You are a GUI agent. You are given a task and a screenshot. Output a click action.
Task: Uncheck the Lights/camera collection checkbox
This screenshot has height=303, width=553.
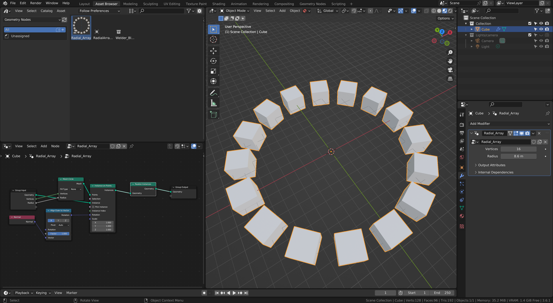coord(530,35)
